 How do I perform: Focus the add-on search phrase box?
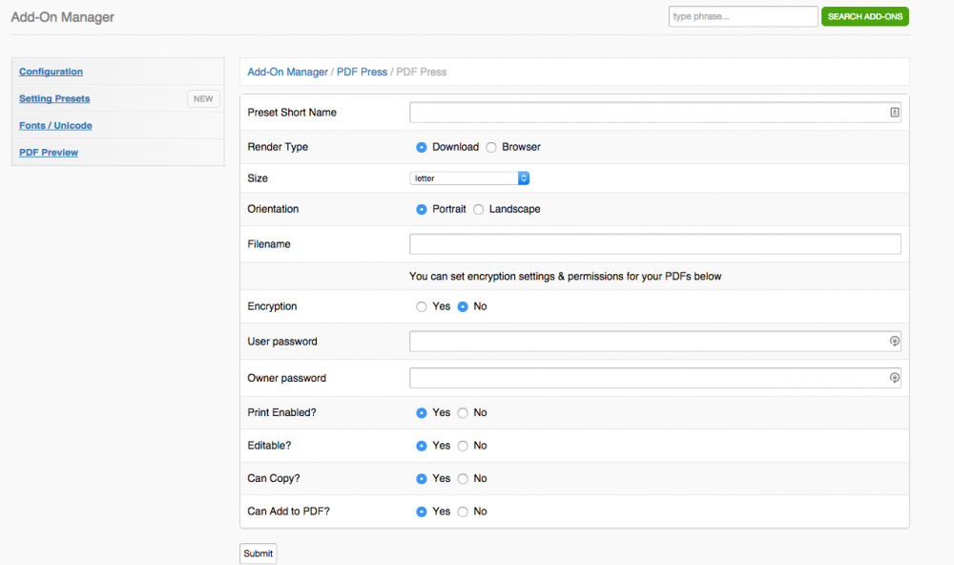pyautogui.click(x=742, y=17)
